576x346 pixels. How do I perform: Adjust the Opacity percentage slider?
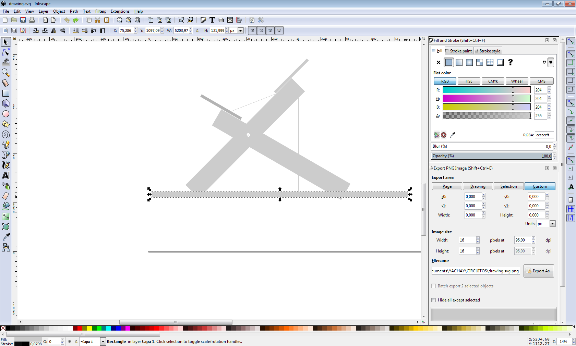click(492, 156)
